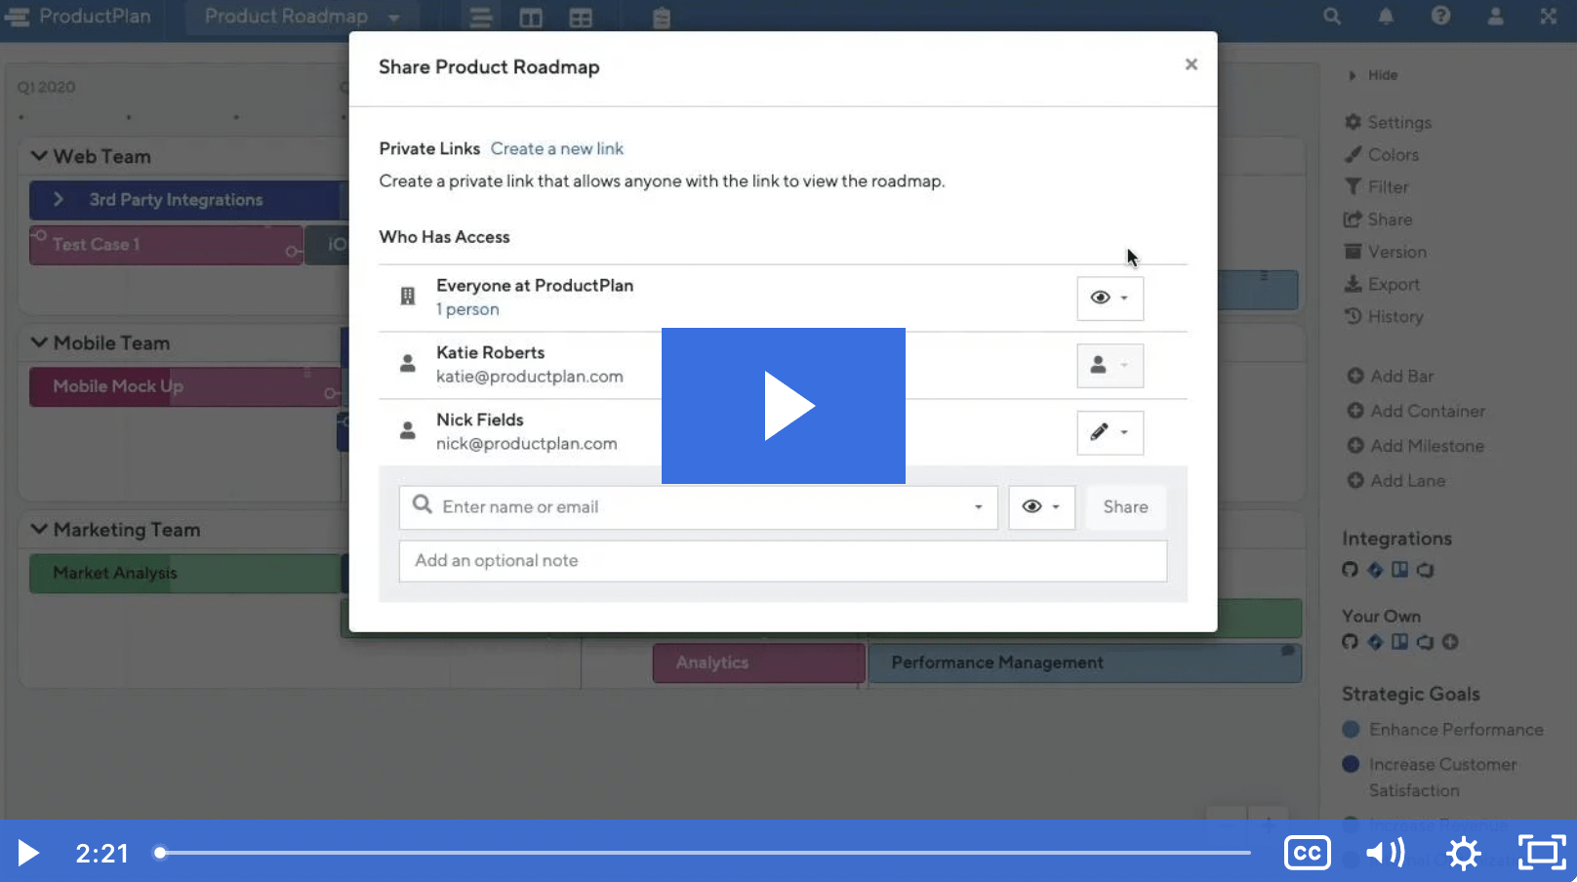1577x882 pixels.
Task: Open the view-permission dropdown beside Share button
Action: point(1041,507)
